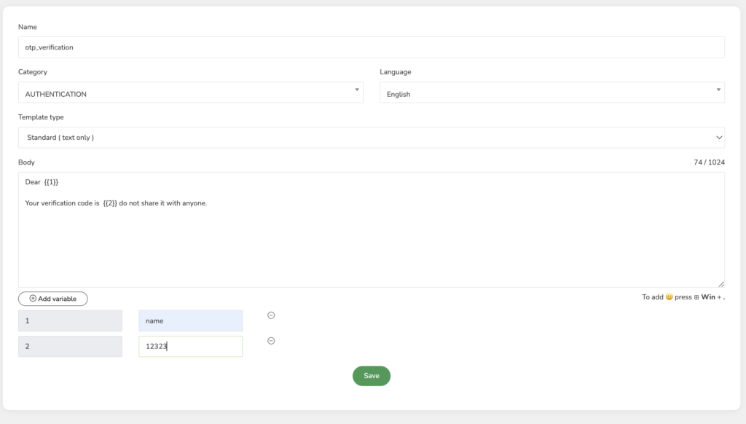This screenshot has height=424, width=746.
Task: Focus the Name field with otp_verification
Action: [372, 47]
